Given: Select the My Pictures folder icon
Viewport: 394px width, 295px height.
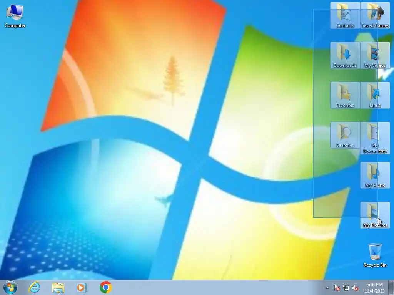Looking at the screenshot, I should 375,215.
